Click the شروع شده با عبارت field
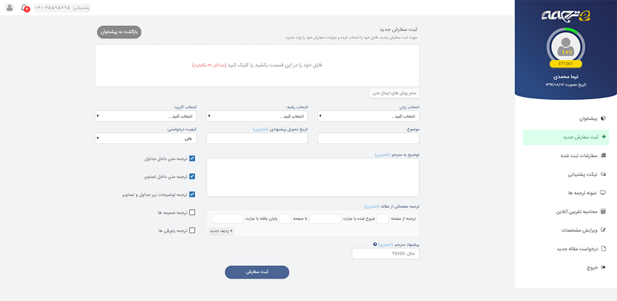Viewport: 617px width, 301px height. 325,219
